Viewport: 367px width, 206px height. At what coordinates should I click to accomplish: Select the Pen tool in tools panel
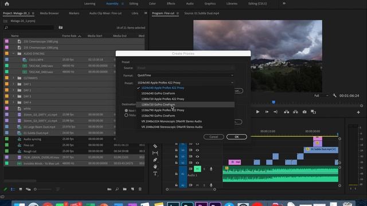coord(155,160)
